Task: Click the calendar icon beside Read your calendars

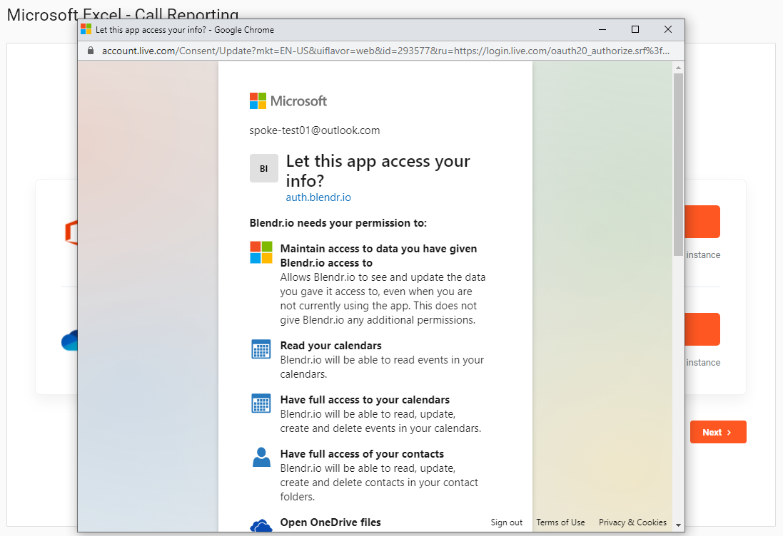Action: [x=261, y=349]
